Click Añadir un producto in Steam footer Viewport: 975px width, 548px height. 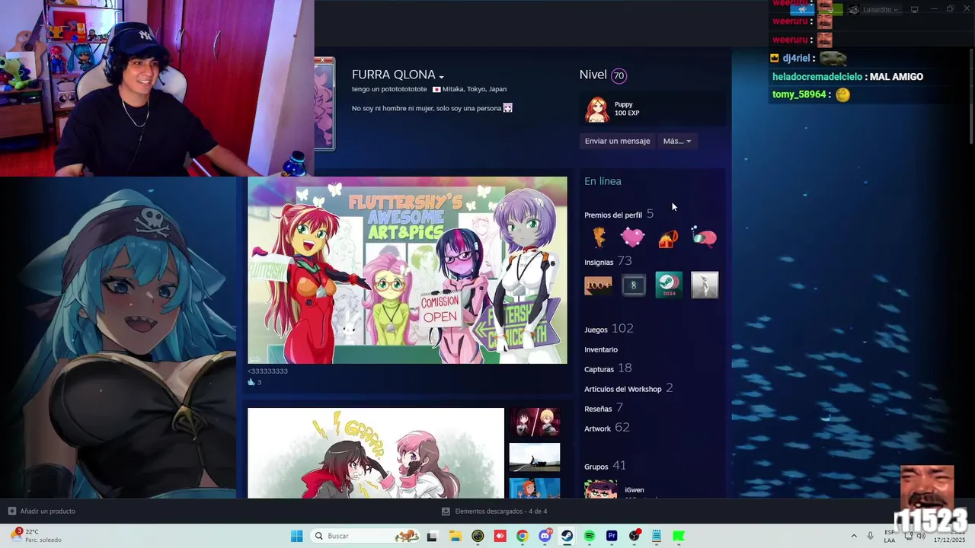(42, 511)
